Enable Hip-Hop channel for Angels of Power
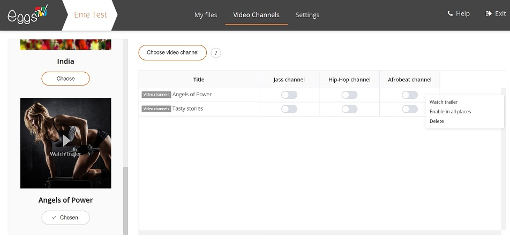The width and height of the screenshot is (510, 240). point(349,95)
